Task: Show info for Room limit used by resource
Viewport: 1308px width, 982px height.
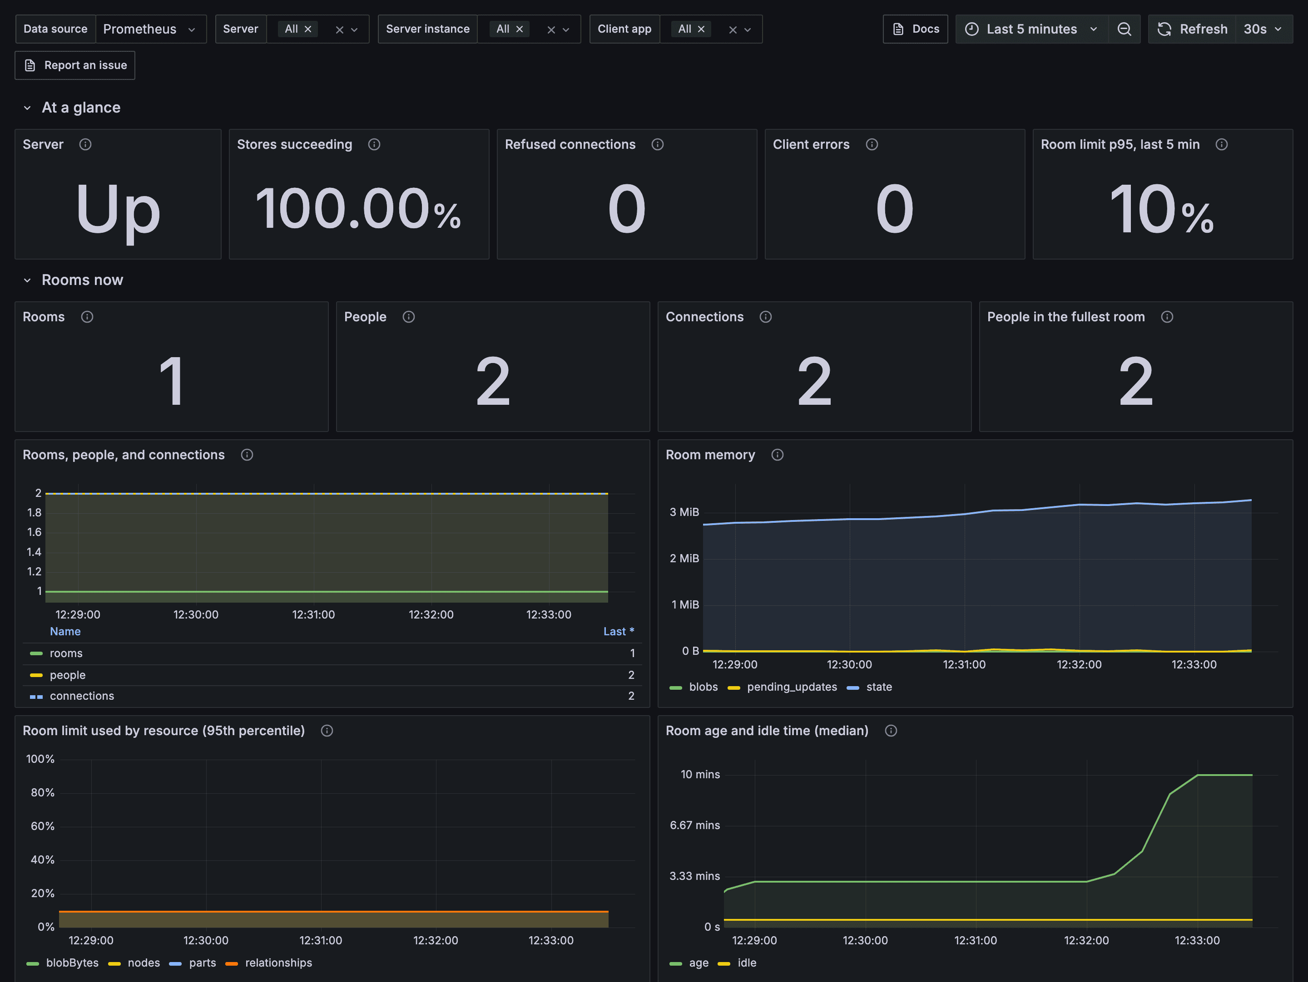Action: click(x=327, y=731)
